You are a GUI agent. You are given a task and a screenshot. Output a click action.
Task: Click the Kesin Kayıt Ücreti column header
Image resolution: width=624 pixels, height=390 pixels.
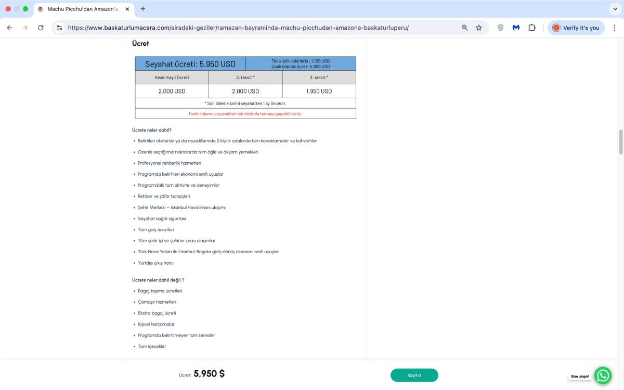(x=172, y=77)
